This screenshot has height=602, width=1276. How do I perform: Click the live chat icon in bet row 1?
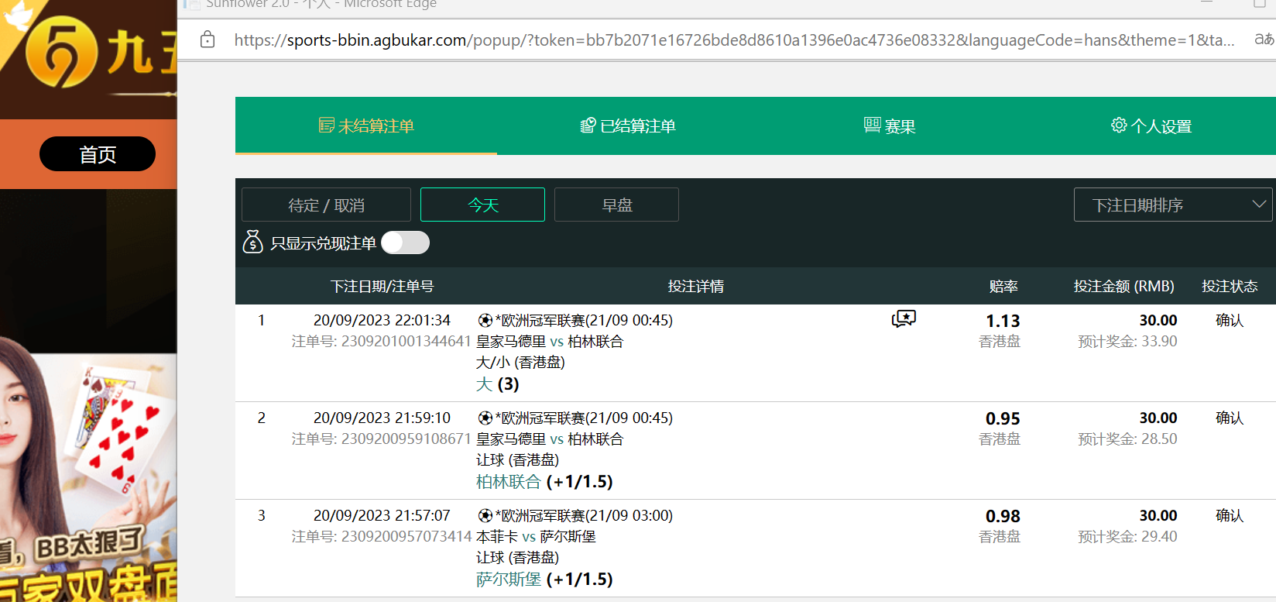click(x=904, y=318)
